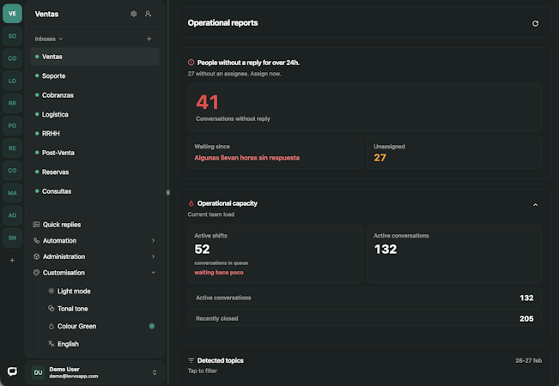Image resolution: width=559 pixels, height=386 pixels.
Task: Add a new workspace in left rail
Action: click(x=12, y=260)
